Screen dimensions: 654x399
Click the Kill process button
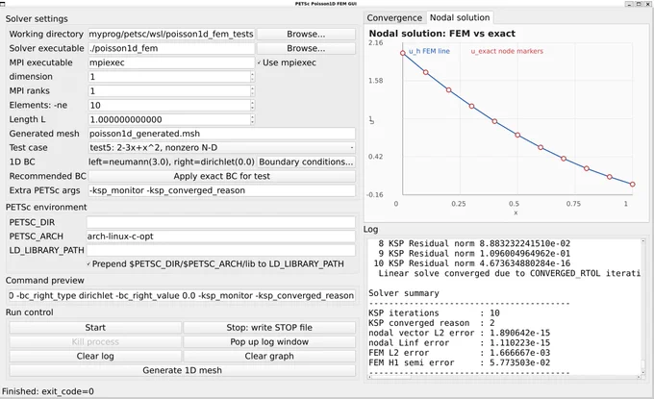tap(95, 342)
